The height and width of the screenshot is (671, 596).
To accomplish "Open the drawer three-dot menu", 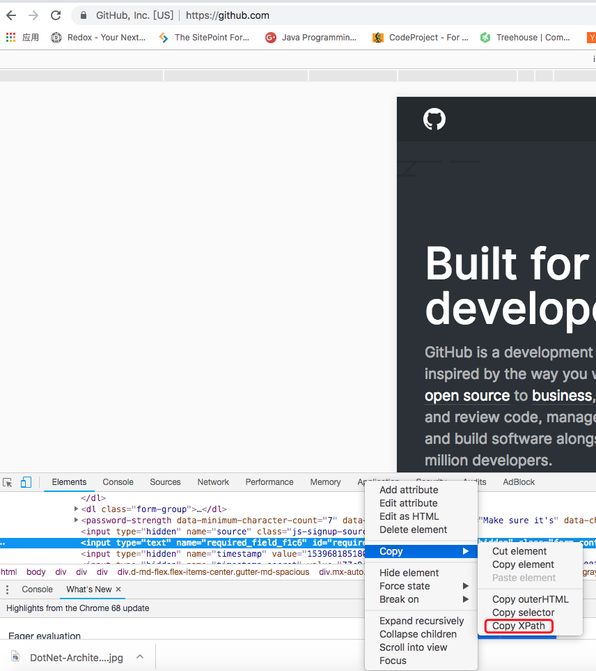I will click(7, 589).
